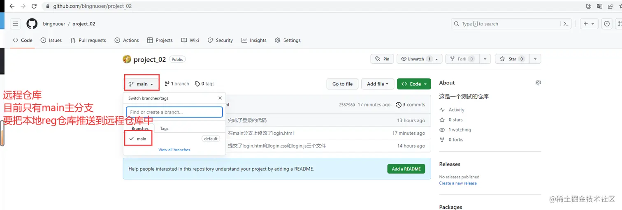This screenshot has width=622, height=210.
Task: Open the Activity link in About
Action: [x=452, y=110]
